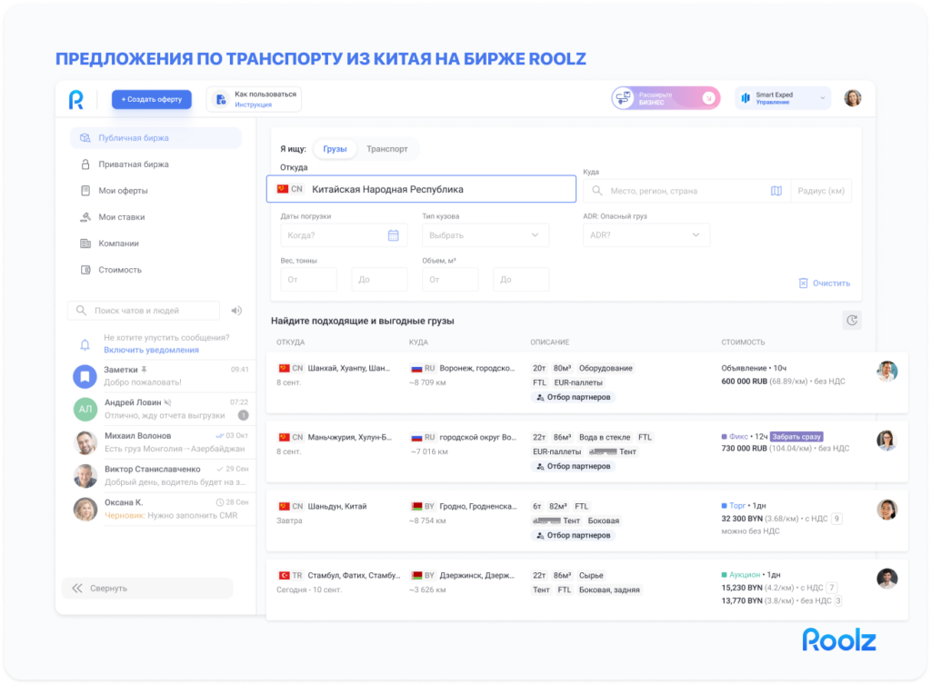
Task: Open the 600 000 RUB offer avatar
Action: [x=886, y=372]
